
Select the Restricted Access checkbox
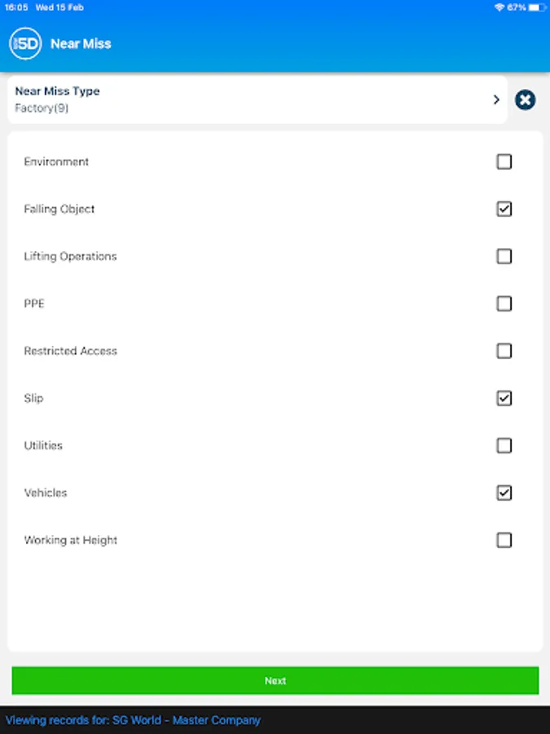504,351
